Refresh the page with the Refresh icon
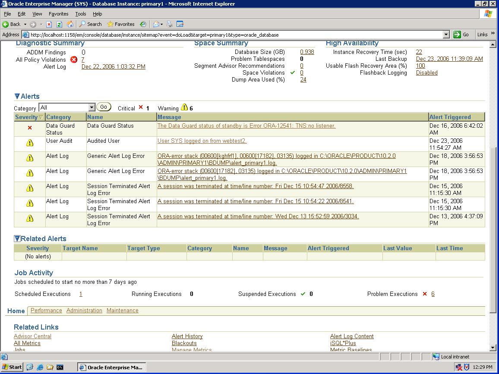 tap(59, 24)
